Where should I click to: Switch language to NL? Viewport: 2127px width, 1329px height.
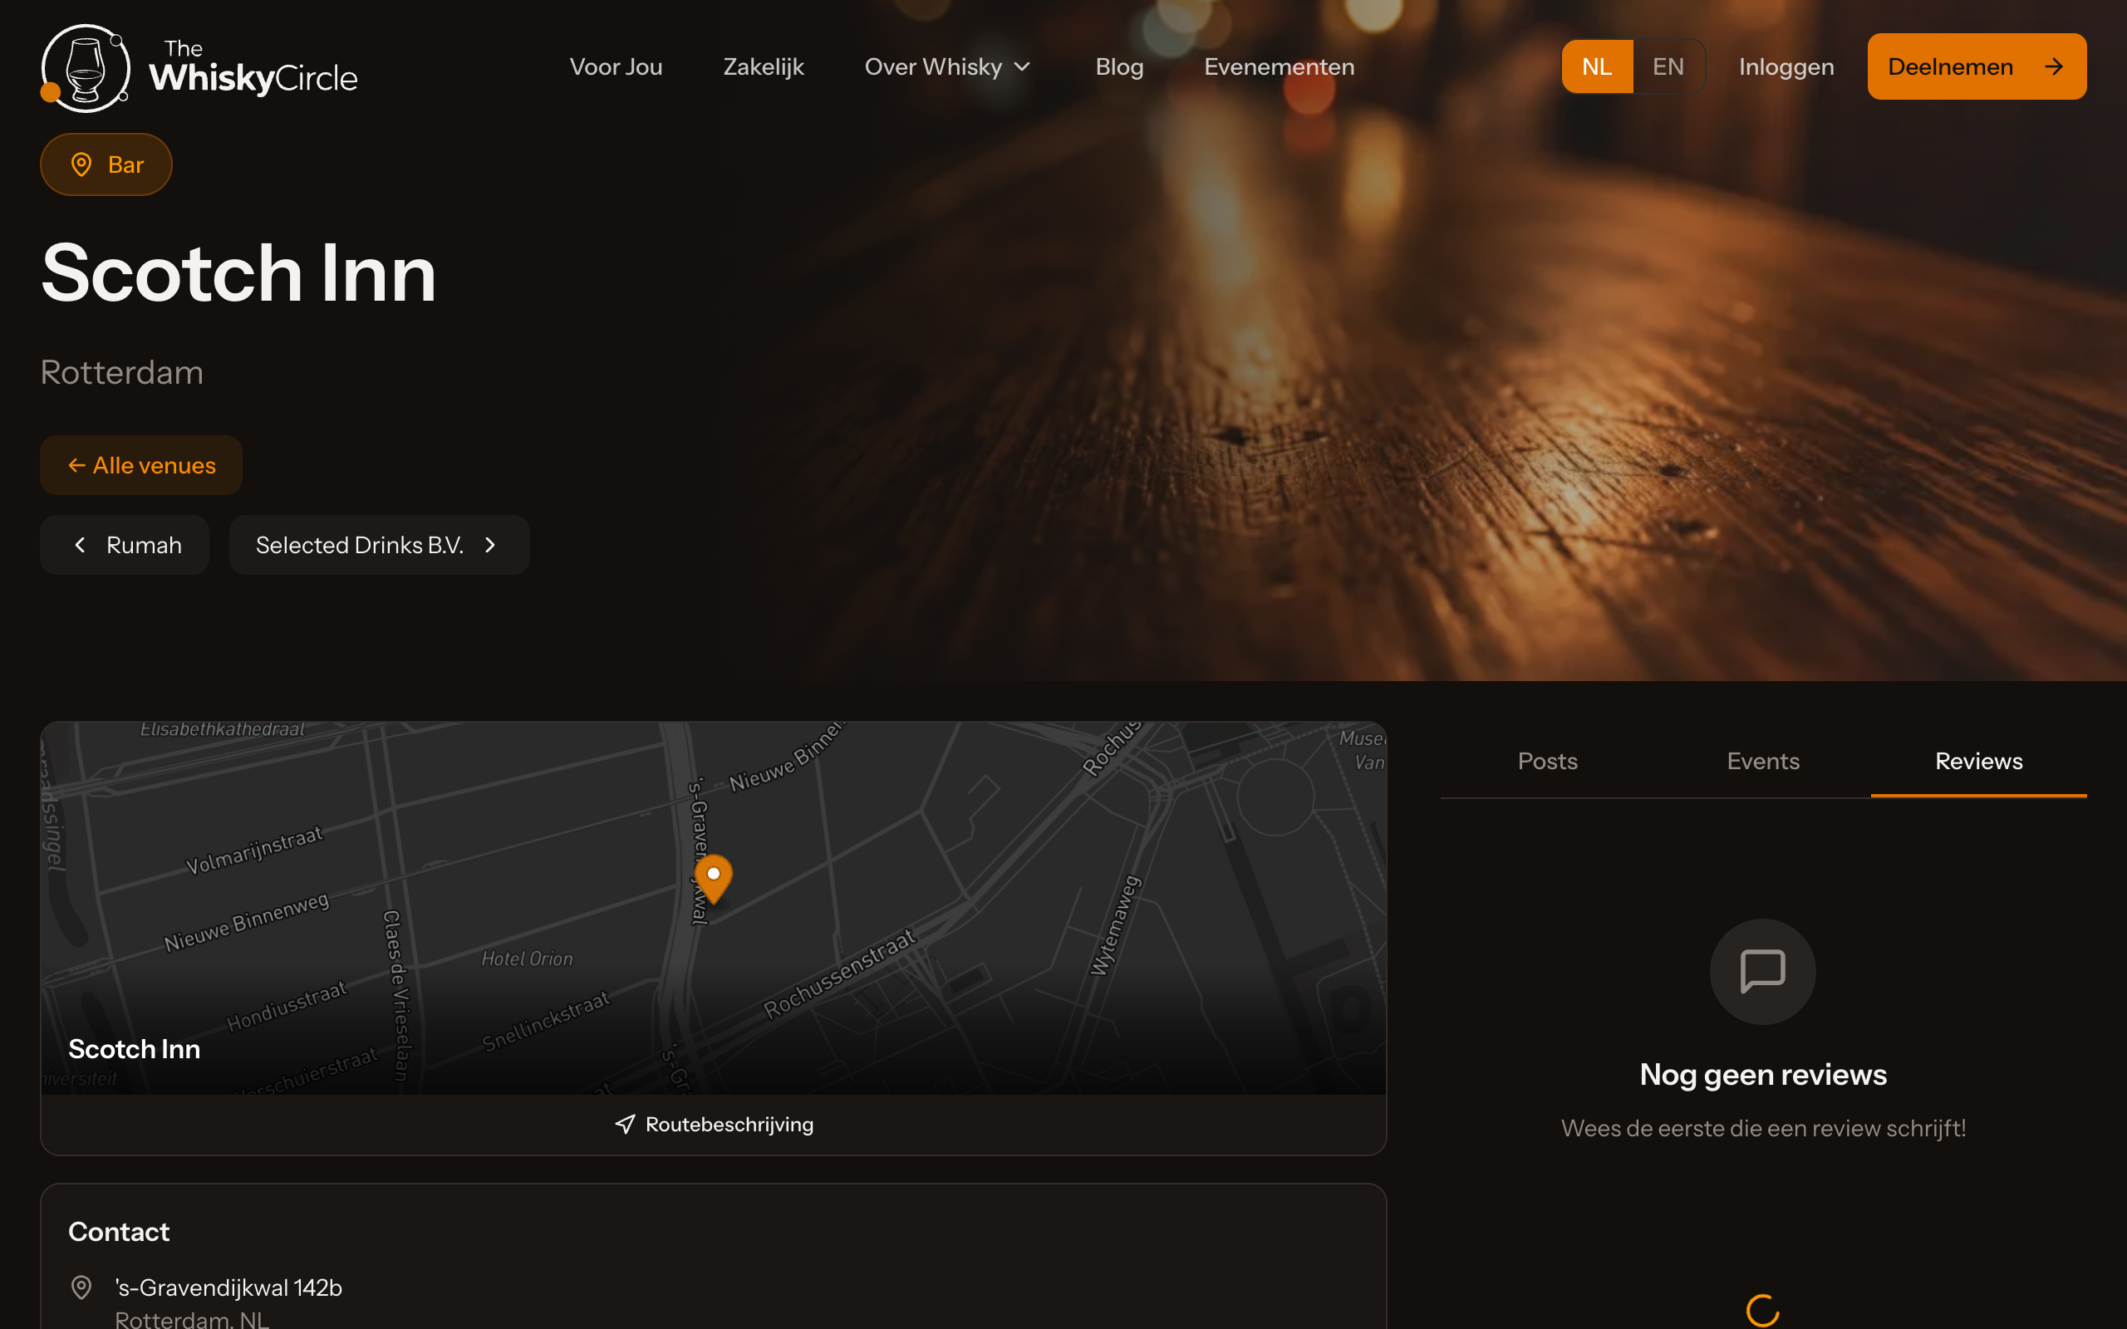[x=1597, y=66]
